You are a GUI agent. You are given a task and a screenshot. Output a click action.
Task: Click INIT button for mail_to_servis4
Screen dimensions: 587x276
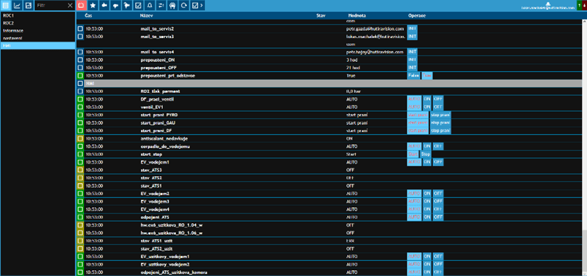pos(412,52)
